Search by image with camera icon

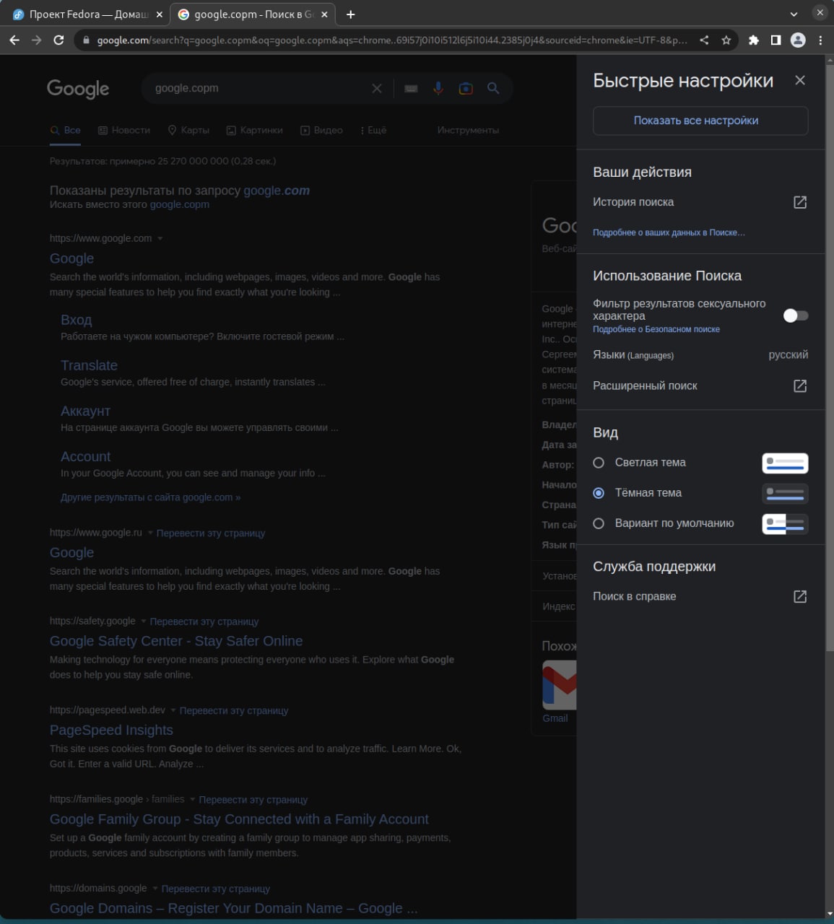pos(466,88)
